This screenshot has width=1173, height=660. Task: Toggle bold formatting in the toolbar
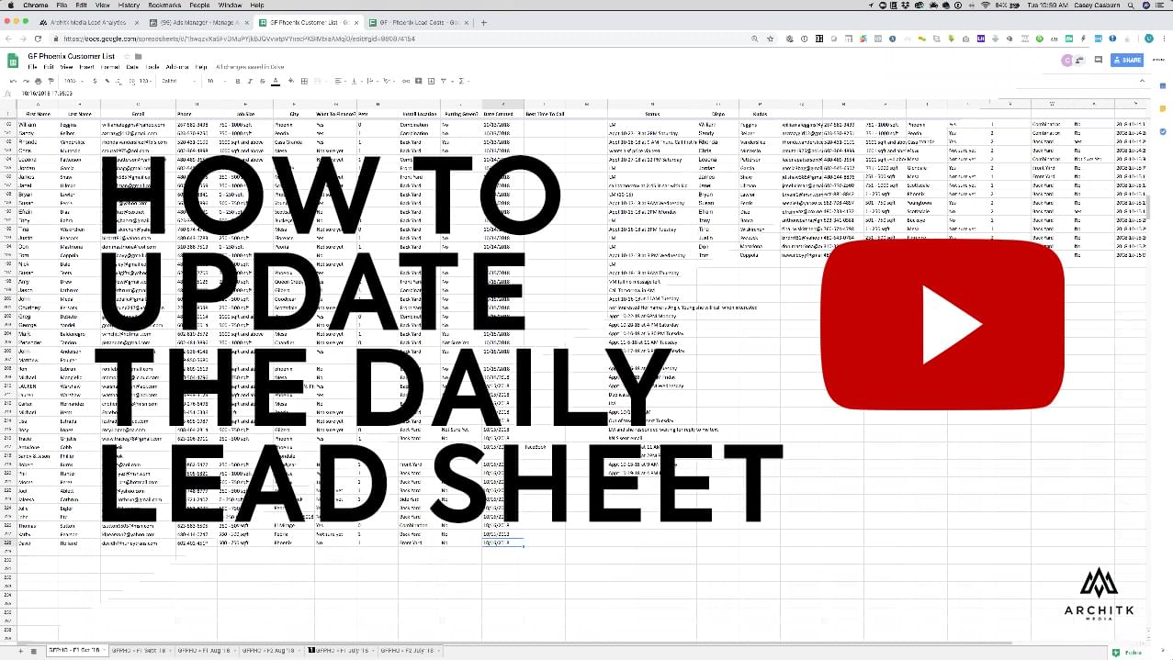coord(238,81)
